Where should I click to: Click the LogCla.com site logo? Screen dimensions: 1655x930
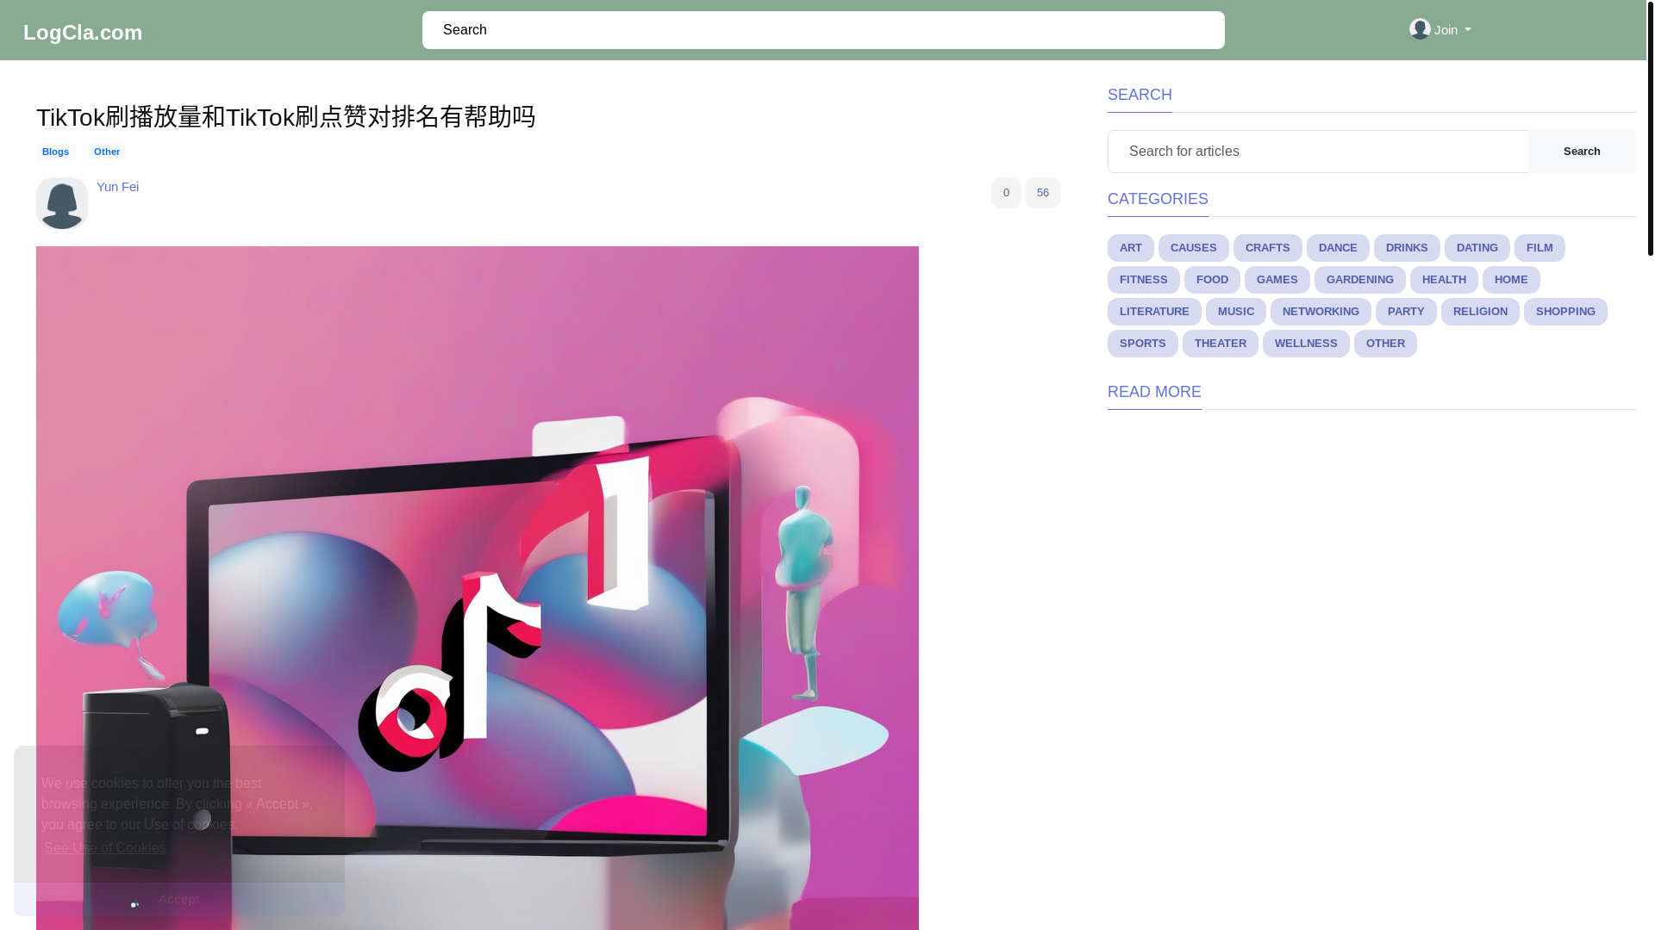tap(83, 32)
